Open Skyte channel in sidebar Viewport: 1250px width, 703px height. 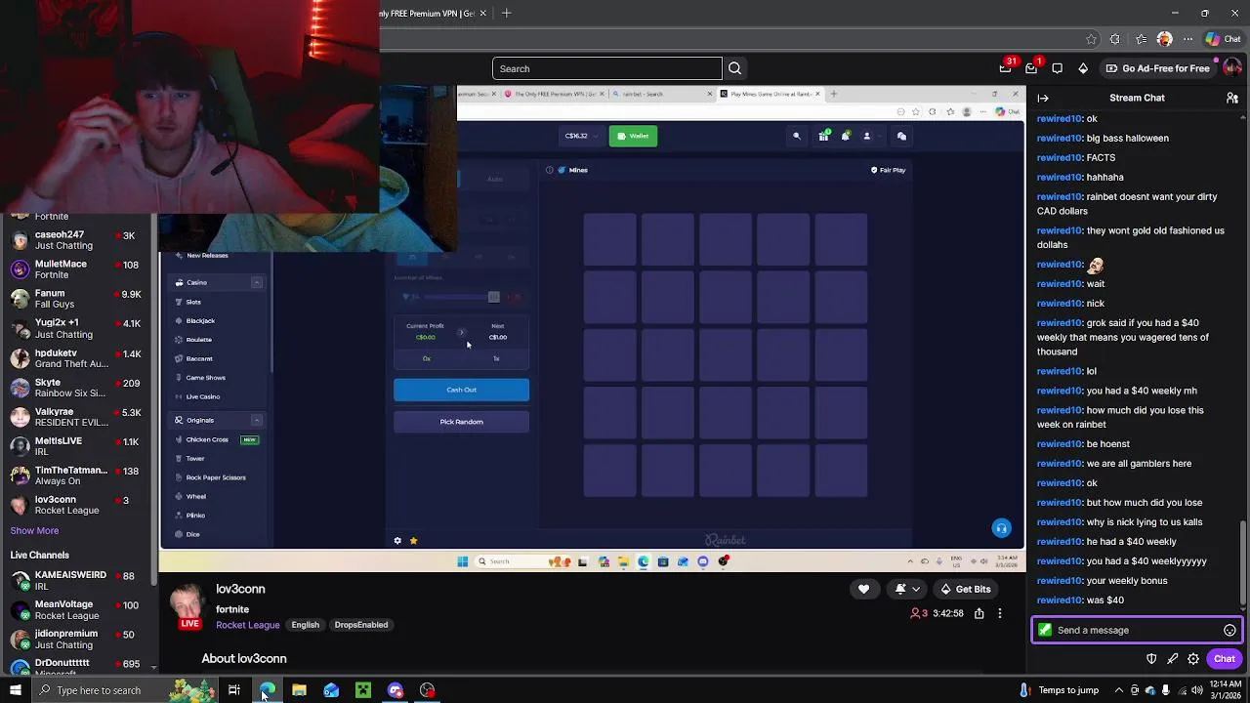(78, 388)
